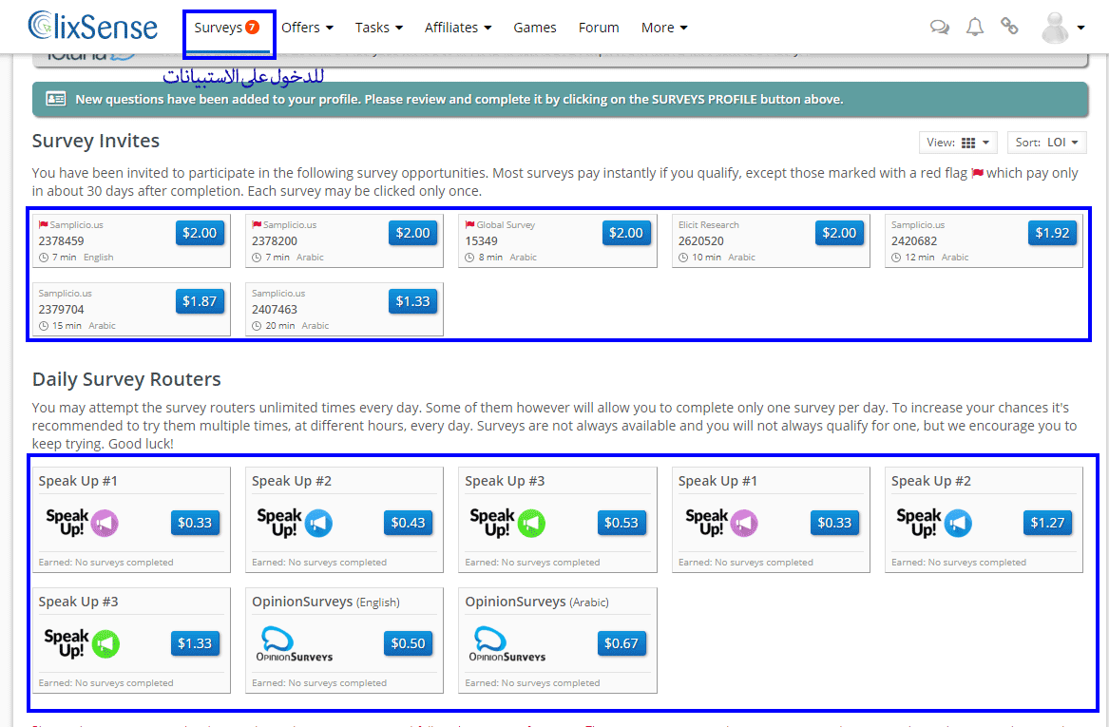Click the clock icon on survey 2620520
Image resolution: width=1109 pixels, height=727 pixels.
pyautogui.click(x=683, y=258)
